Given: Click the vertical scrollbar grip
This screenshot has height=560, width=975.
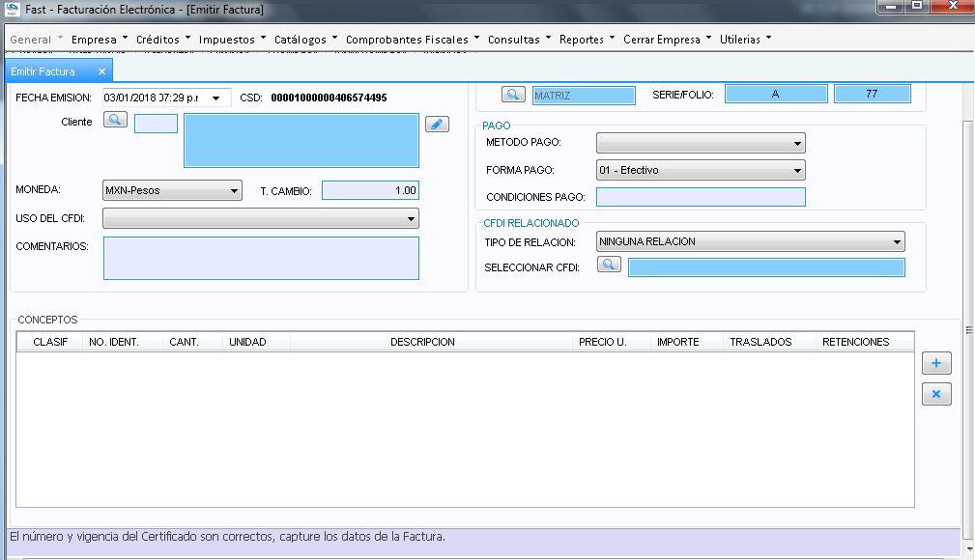Looking at the screenshot, I should tap(969, 330).
